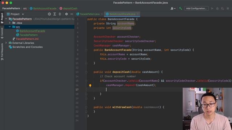Click Select Opened File target icon
232x130 pixels.
tap(49, 14)
